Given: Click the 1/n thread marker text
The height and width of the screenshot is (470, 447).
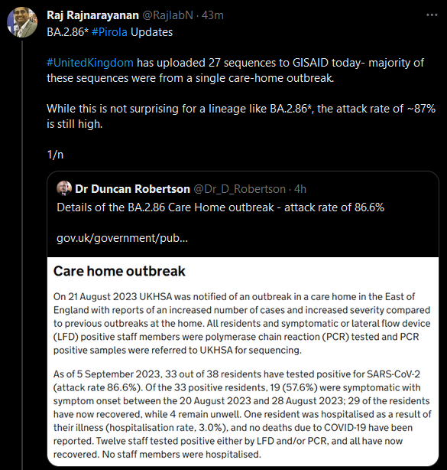Looking at the screenshot, I should [x=55, y=155].
